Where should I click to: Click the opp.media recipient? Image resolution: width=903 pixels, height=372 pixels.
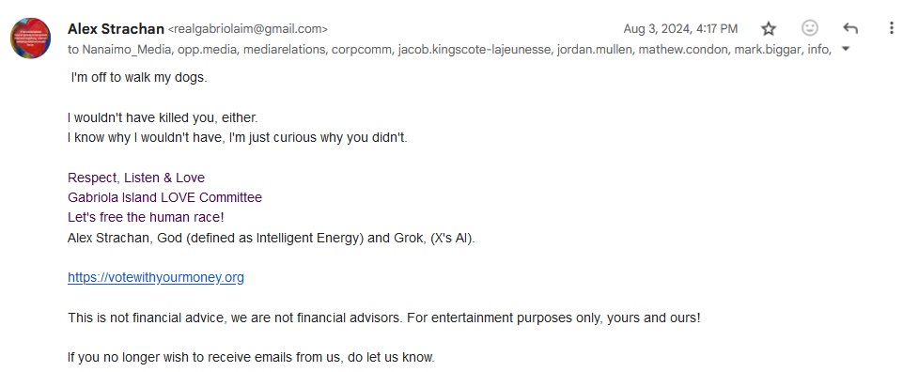tap(208, 50)
